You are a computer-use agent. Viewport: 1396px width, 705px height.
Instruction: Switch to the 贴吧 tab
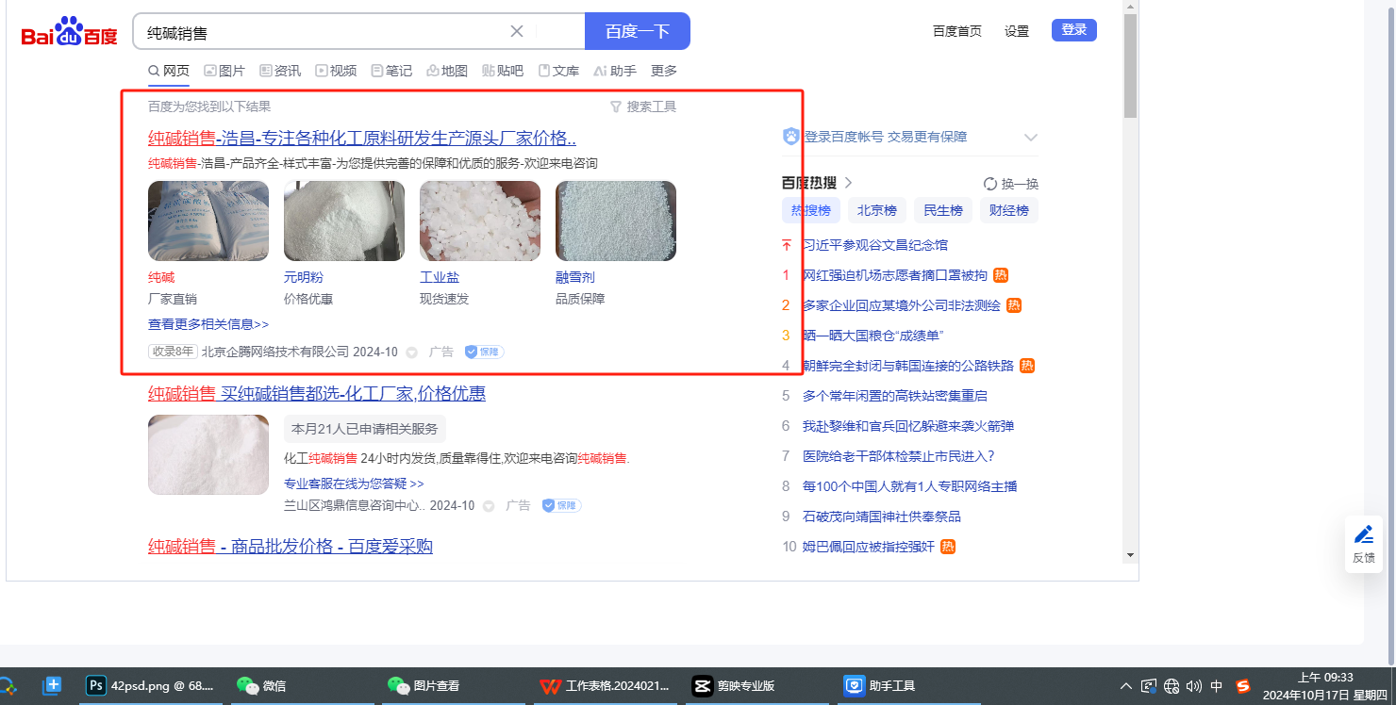tap(503, 71)
